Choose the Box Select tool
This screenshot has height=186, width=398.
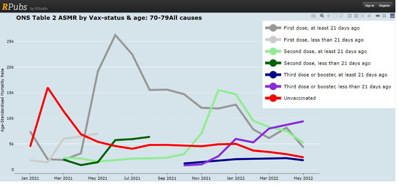[334, 16]
